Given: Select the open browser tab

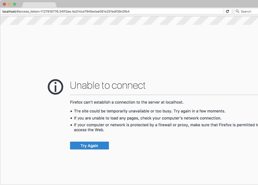Looking at the screenshot, I should click(x=39, y=5).
